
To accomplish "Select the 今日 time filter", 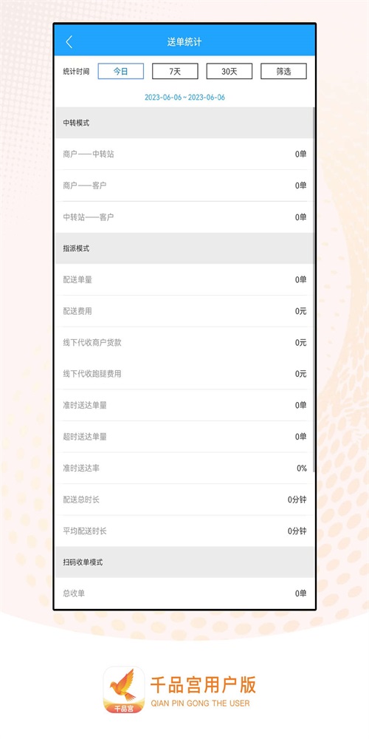I will (x=120, y=71).
